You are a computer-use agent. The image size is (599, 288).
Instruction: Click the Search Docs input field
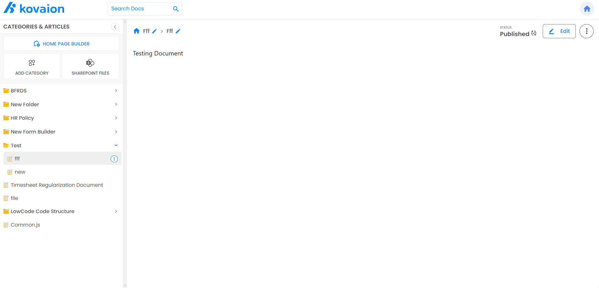[140, 9]
